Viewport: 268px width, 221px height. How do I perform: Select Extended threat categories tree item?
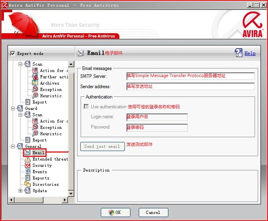(x=50, y=159)
